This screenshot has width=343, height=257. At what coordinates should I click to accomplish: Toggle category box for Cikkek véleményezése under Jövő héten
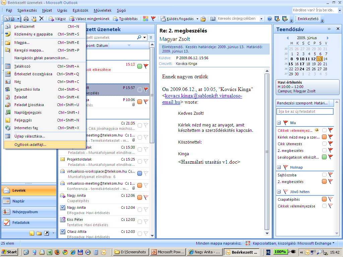click(324, 206)
